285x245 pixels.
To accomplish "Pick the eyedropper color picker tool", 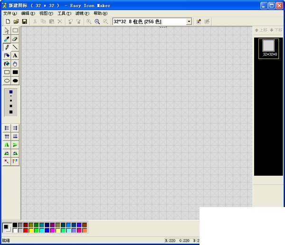I will [x=7, y=39].
